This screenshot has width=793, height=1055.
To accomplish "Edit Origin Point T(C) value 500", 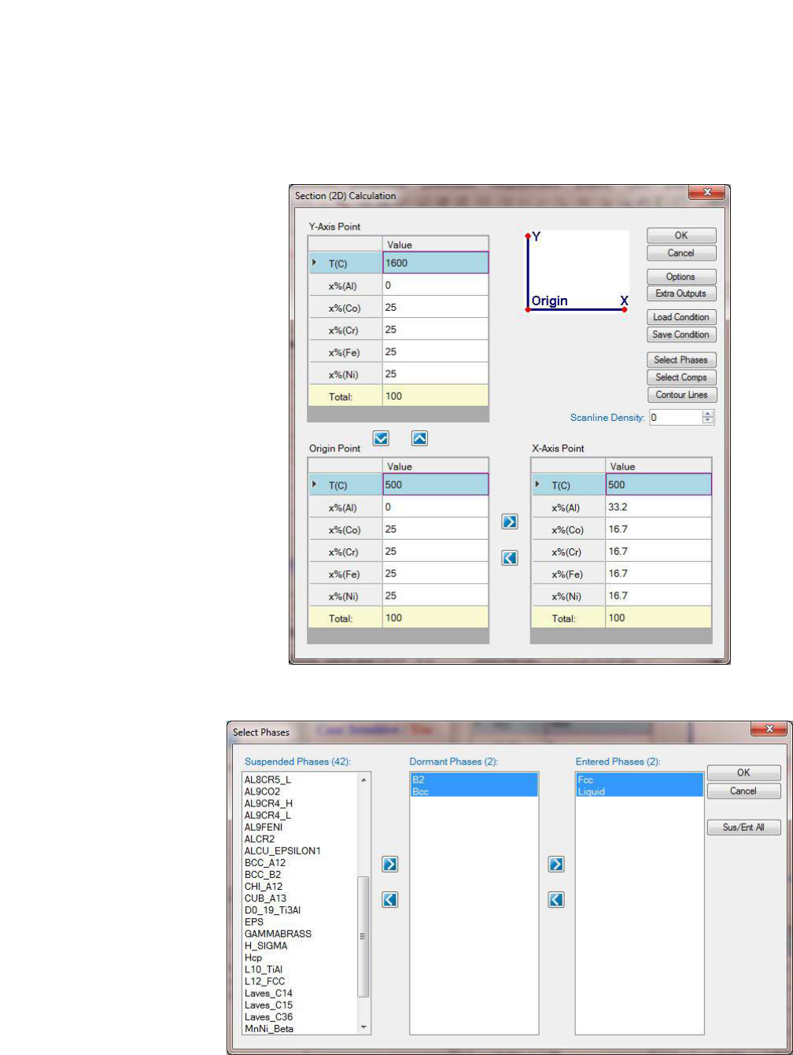I will pyautogui.click(x=435, y=485).
